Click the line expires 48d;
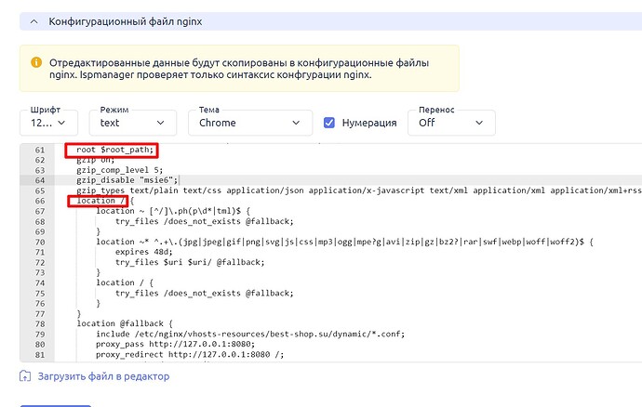 pos(144,252)
